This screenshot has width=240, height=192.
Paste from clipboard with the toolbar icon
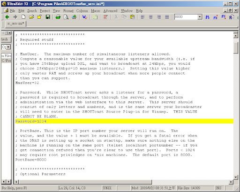pyautogui.click(x=132, y=17)
